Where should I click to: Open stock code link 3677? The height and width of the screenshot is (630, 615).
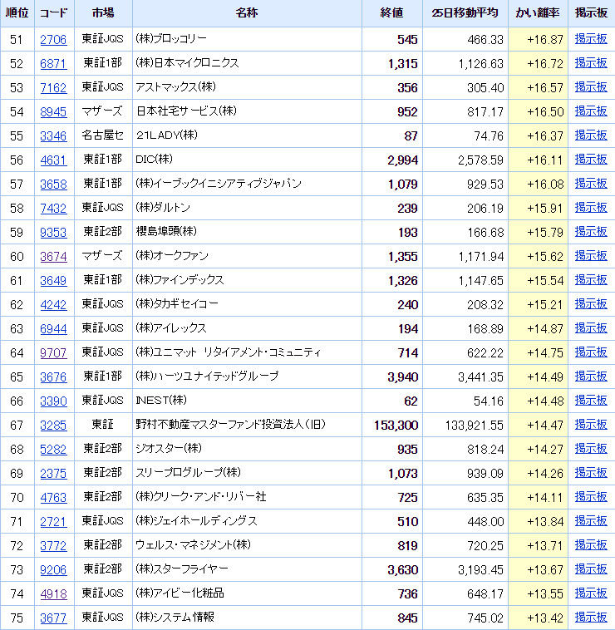pos(53,618)
